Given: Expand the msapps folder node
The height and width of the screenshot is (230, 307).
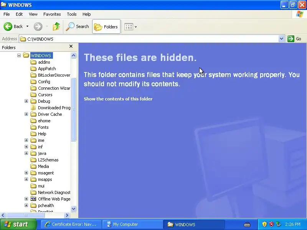Looking at the screenshot, I should 26,179.
